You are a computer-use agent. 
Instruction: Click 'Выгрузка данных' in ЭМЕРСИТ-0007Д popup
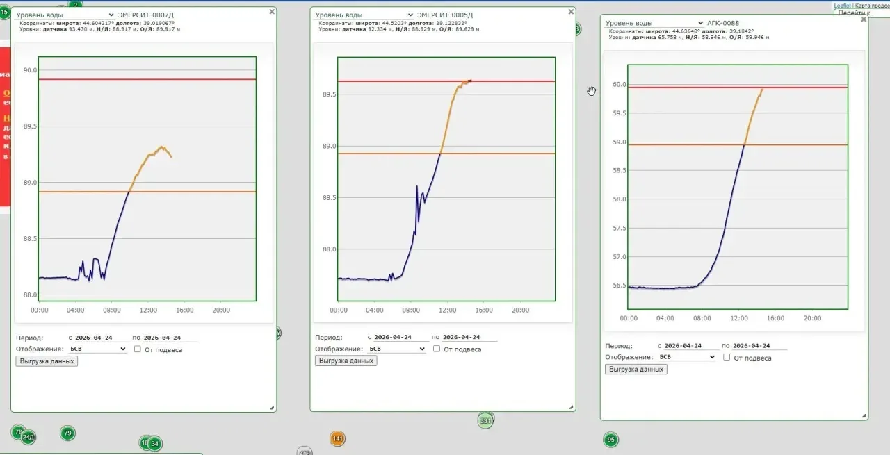pos(47,361)
